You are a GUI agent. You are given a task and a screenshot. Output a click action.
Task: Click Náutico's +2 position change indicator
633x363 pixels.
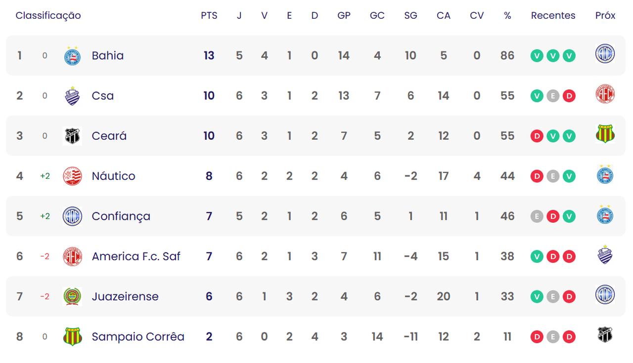(x=45, y=176)
